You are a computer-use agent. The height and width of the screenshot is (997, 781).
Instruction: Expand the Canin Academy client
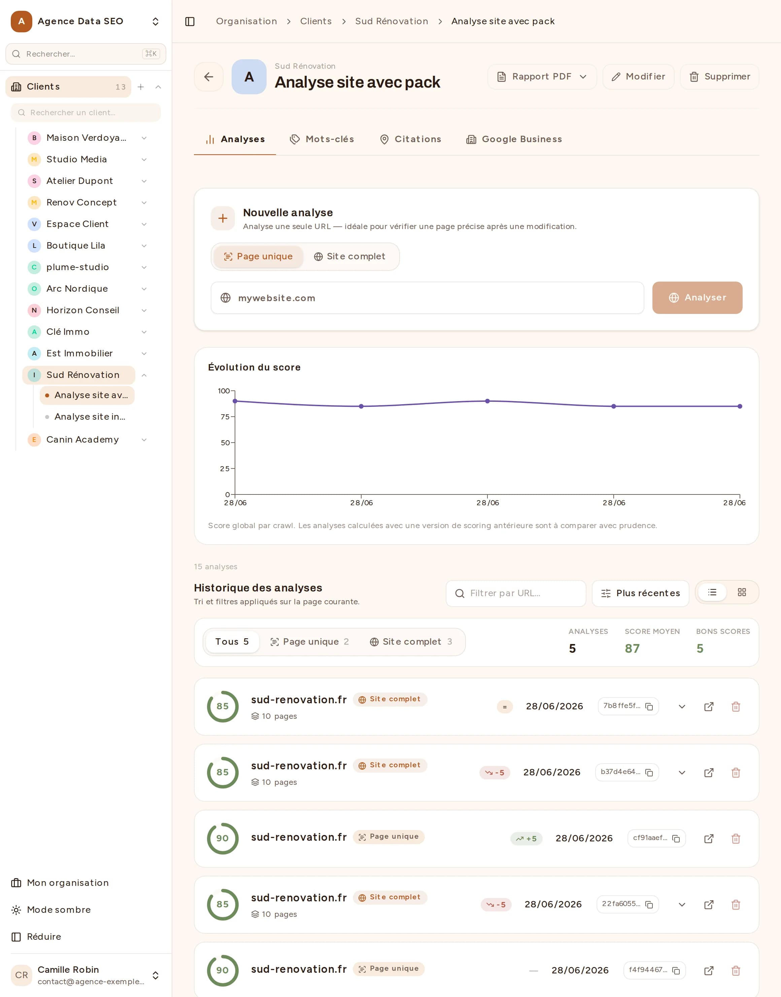pos(144,440)
